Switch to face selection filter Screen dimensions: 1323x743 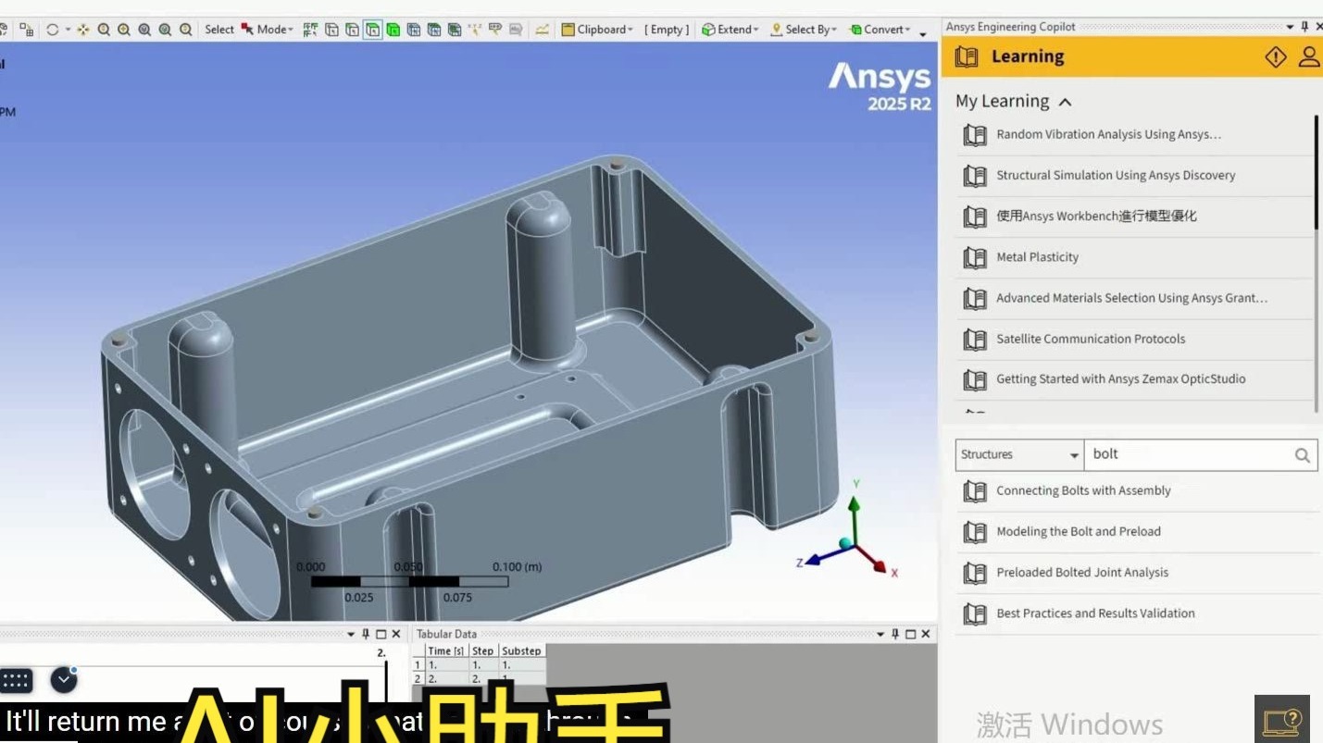tap(373, 29)
